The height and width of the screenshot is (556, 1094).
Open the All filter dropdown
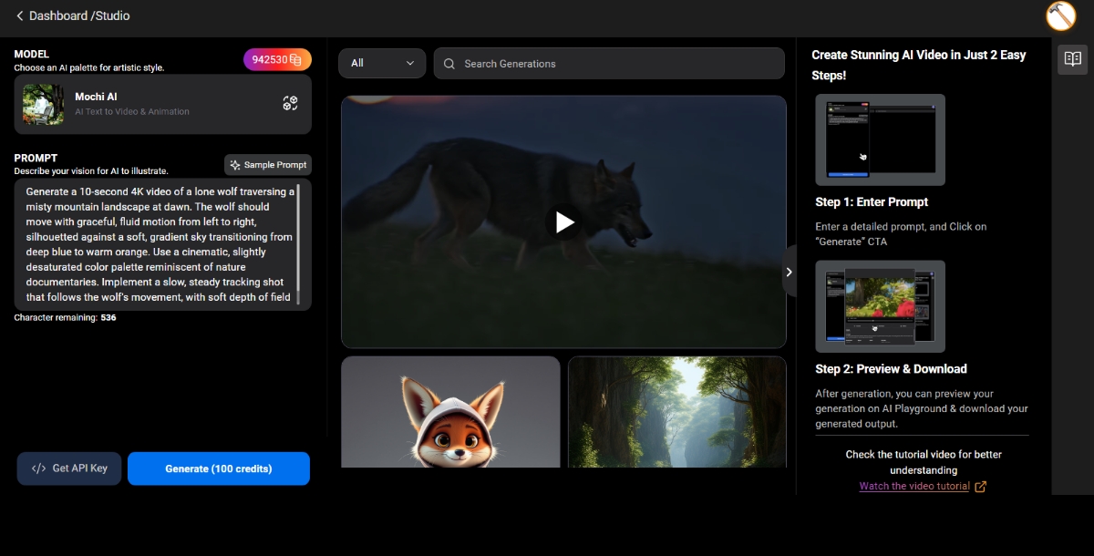click(382, 64)
